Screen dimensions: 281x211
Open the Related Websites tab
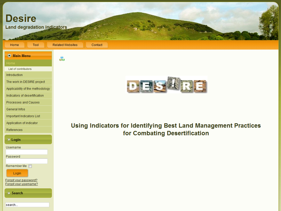(x=65, y=45)
